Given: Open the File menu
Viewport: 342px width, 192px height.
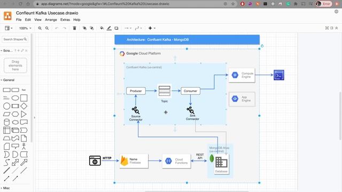Looking at the screenshot, I should click(x=19, y=20).
